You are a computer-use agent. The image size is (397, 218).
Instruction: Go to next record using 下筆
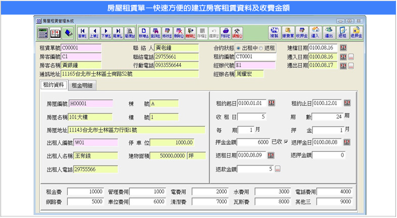(106, 33)
